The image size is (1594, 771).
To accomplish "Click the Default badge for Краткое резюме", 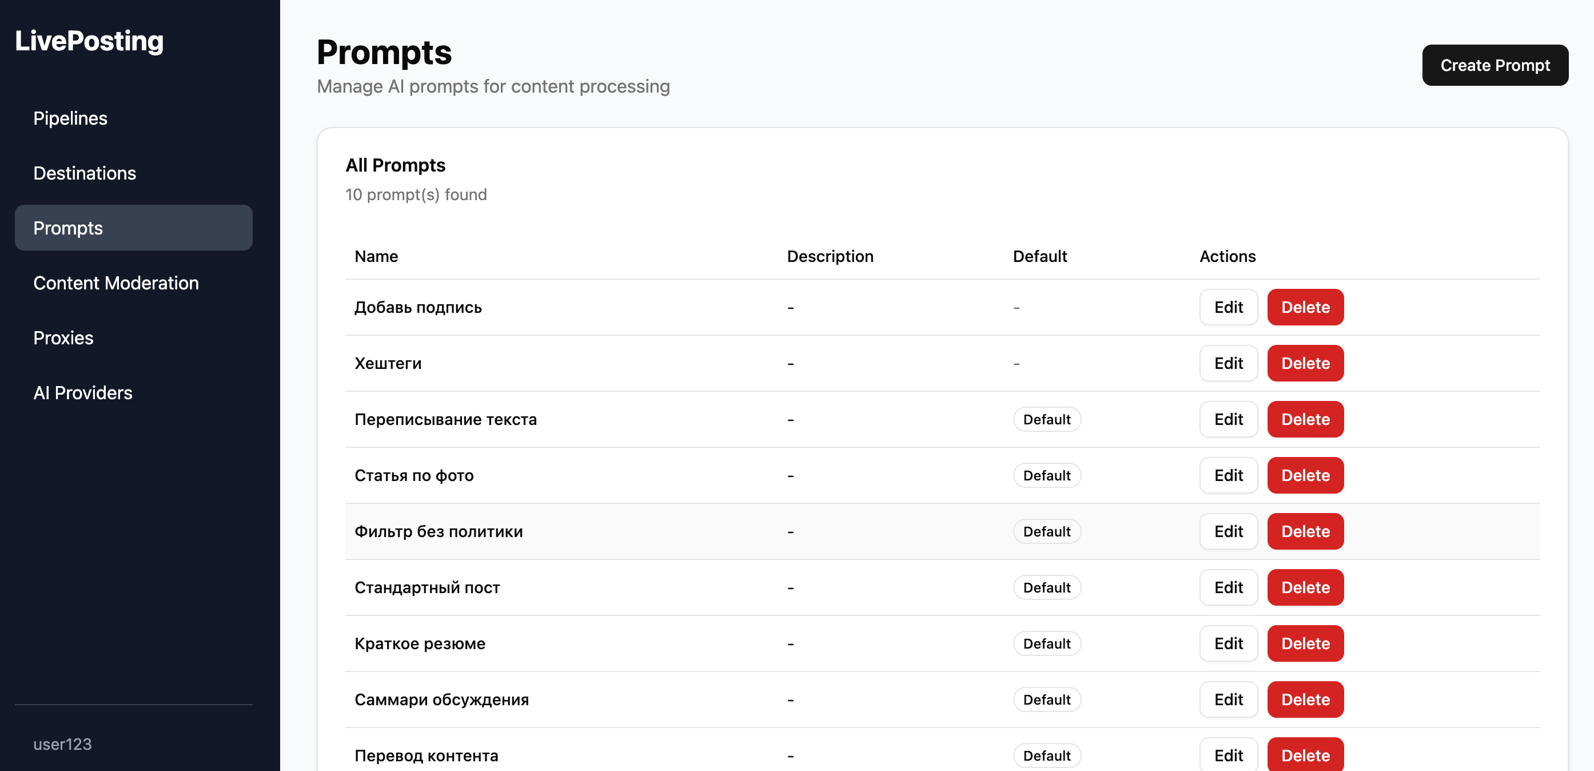I will tap(1046, 643).
